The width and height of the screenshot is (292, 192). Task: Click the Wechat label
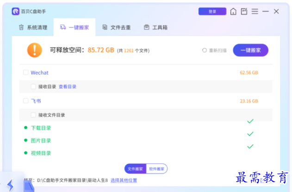click(x=39, y=72)
